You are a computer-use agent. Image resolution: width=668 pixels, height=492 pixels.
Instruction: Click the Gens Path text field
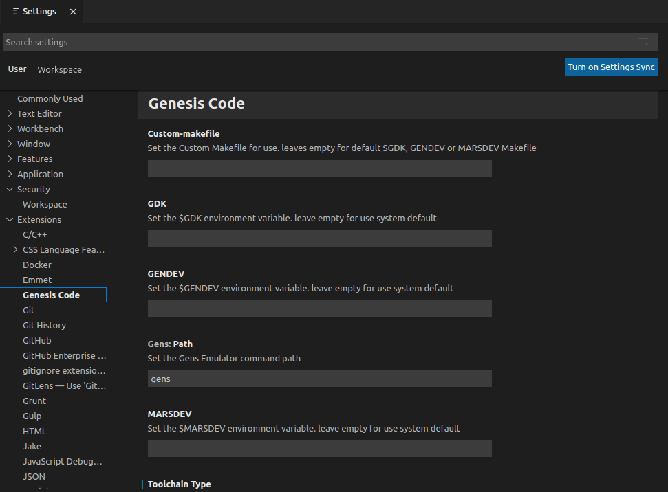[319, 379]
